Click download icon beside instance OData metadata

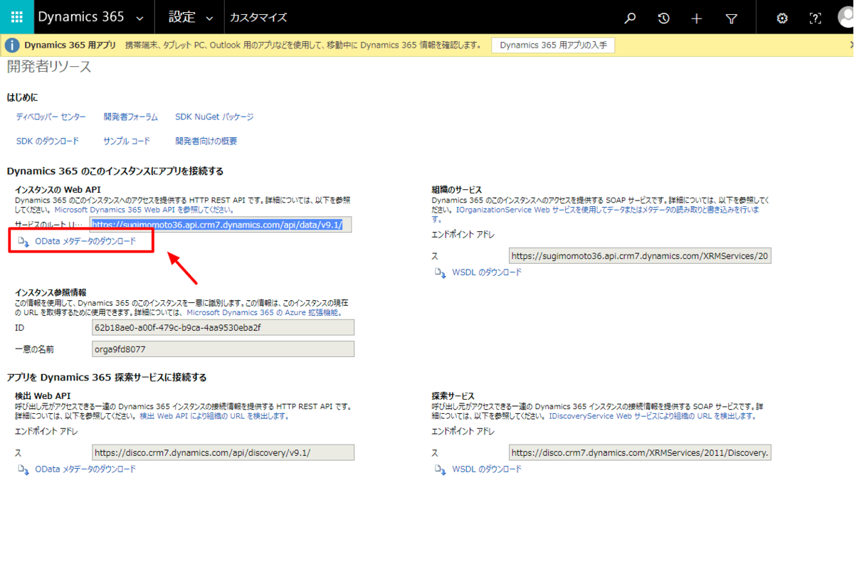pyautogui.click(x=23, y=242)
